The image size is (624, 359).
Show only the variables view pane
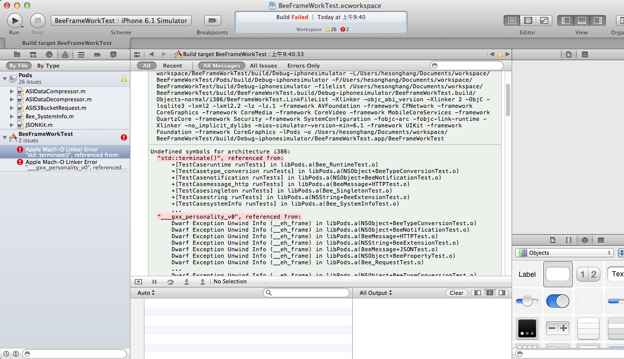(479, 293)
